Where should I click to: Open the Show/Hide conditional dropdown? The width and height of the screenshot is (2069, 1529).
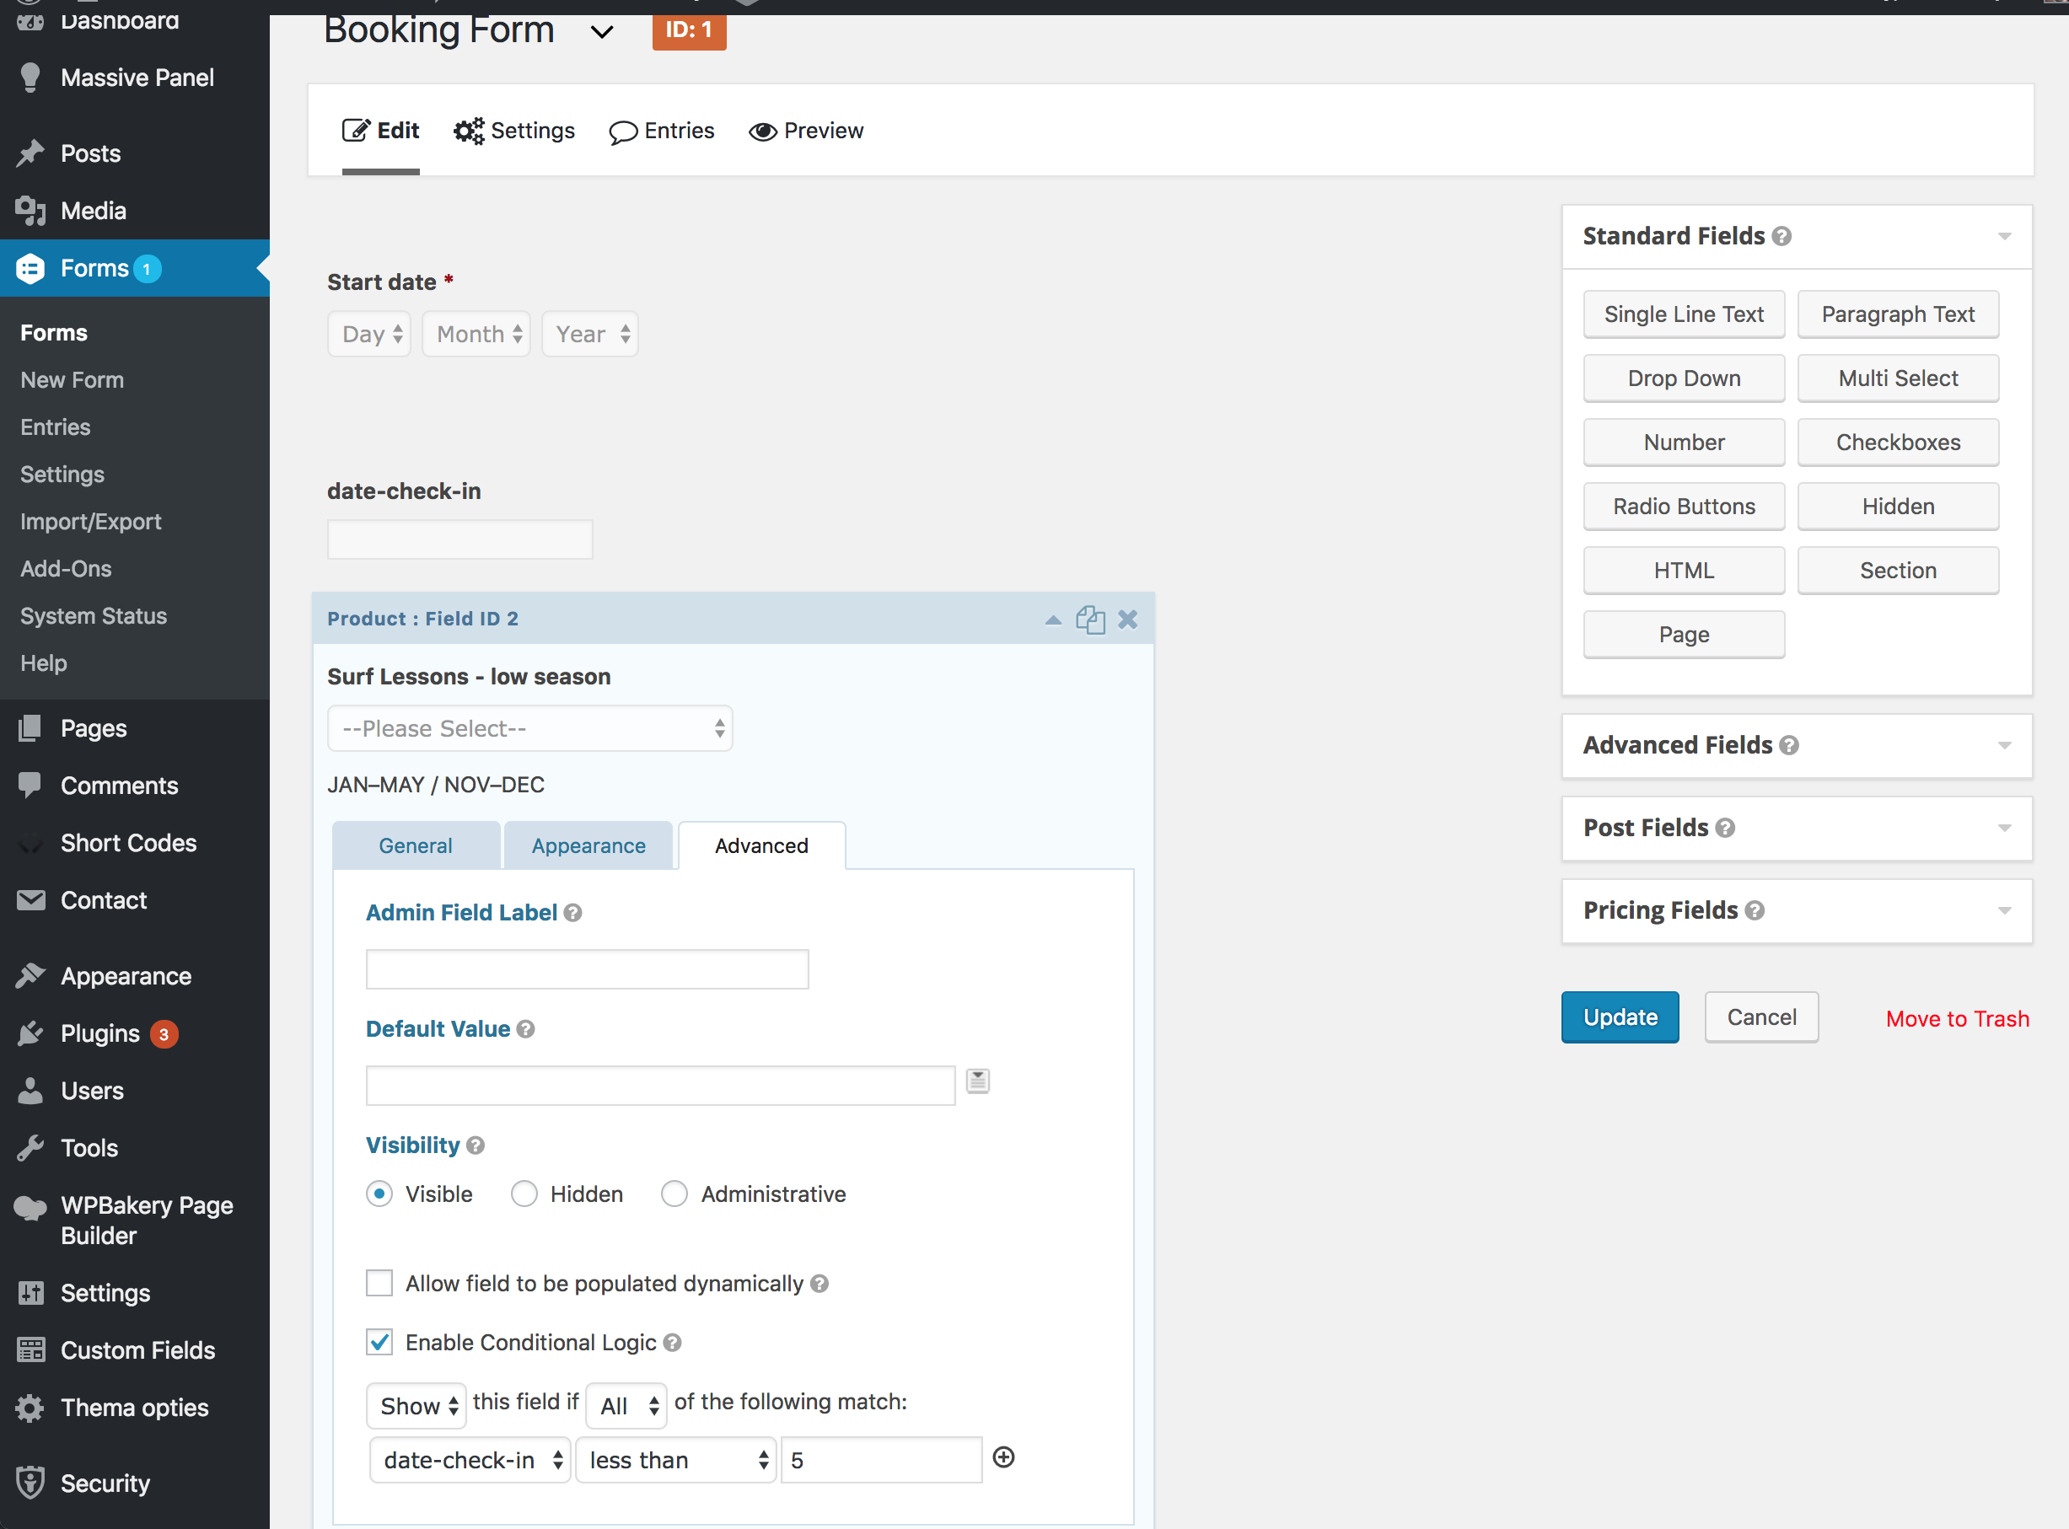pyautogui.click(x=416, y=1406)
